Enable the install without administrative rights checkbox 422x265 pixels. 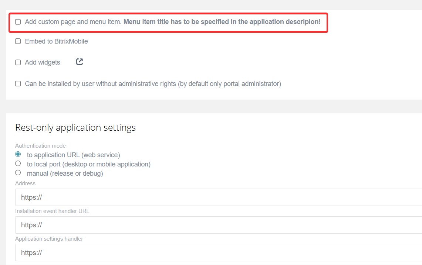click(18, 84)
